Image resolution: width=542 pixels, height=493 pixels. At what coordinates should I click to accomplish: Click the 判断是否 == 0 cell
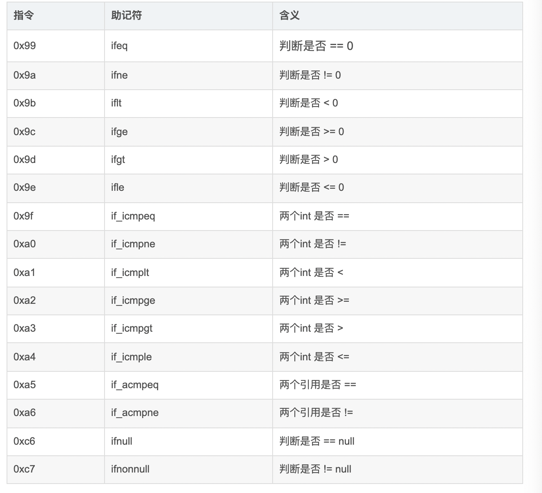(x=398, y=46)
